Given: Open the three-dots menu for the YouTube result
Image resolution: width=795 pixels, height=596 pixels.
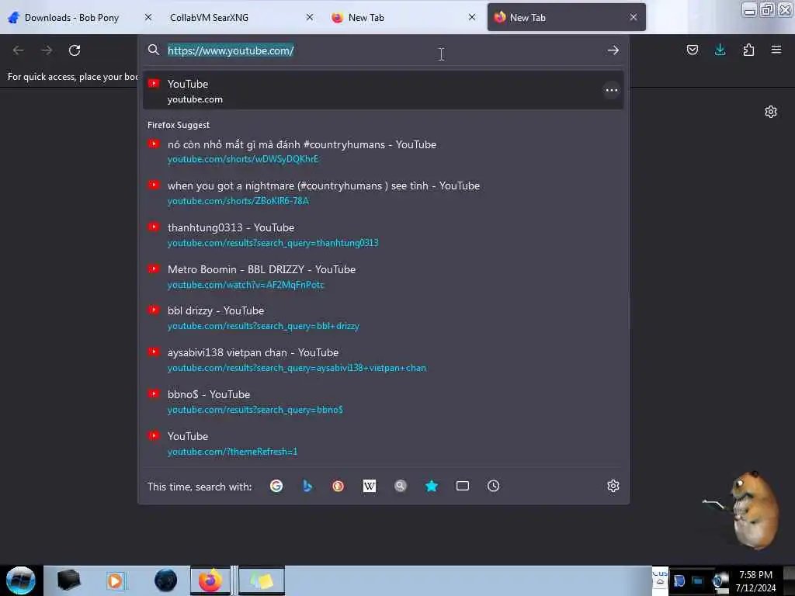Looking at the screenshot, I should coord(612,90).
